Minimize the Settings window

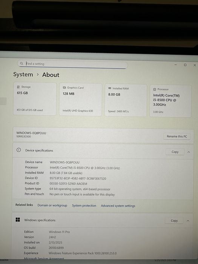176,64
